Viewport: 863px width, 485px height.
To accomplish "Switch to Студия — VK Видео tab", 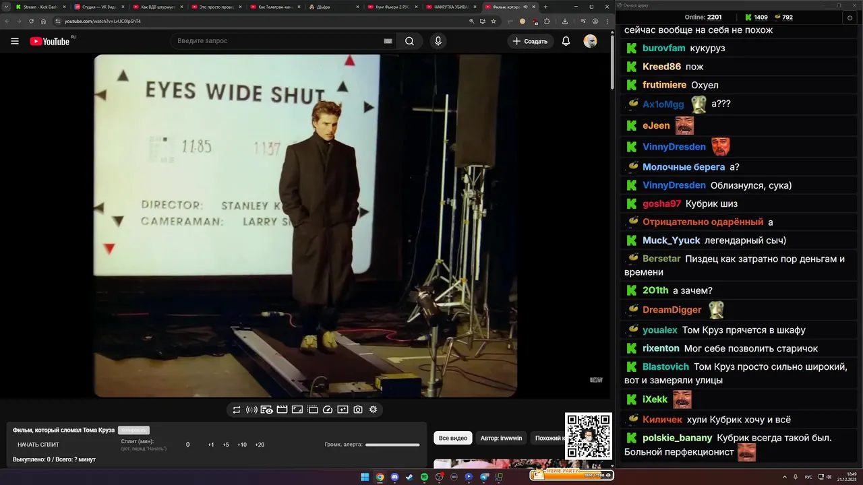I will (98, 7).
